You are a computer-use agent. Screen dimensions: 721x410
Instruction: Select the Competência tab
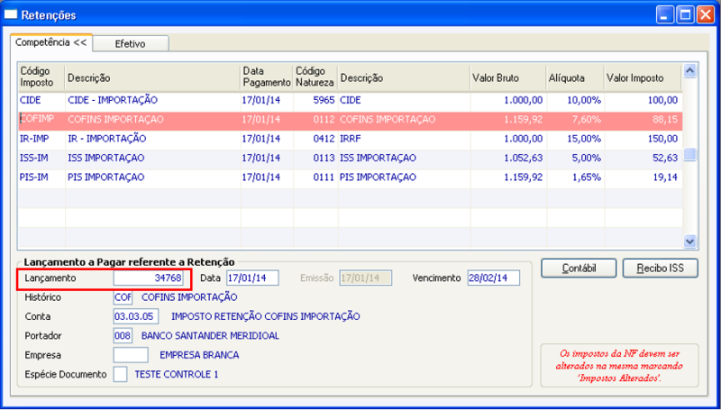point(51,42)
